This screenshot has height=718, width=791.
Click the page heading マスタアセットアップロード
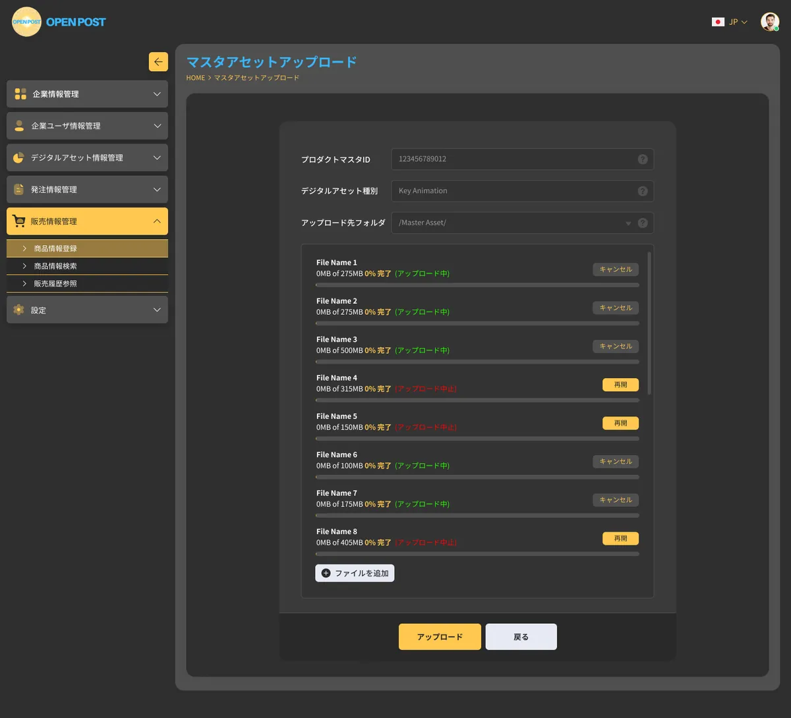tap(272, 62)
